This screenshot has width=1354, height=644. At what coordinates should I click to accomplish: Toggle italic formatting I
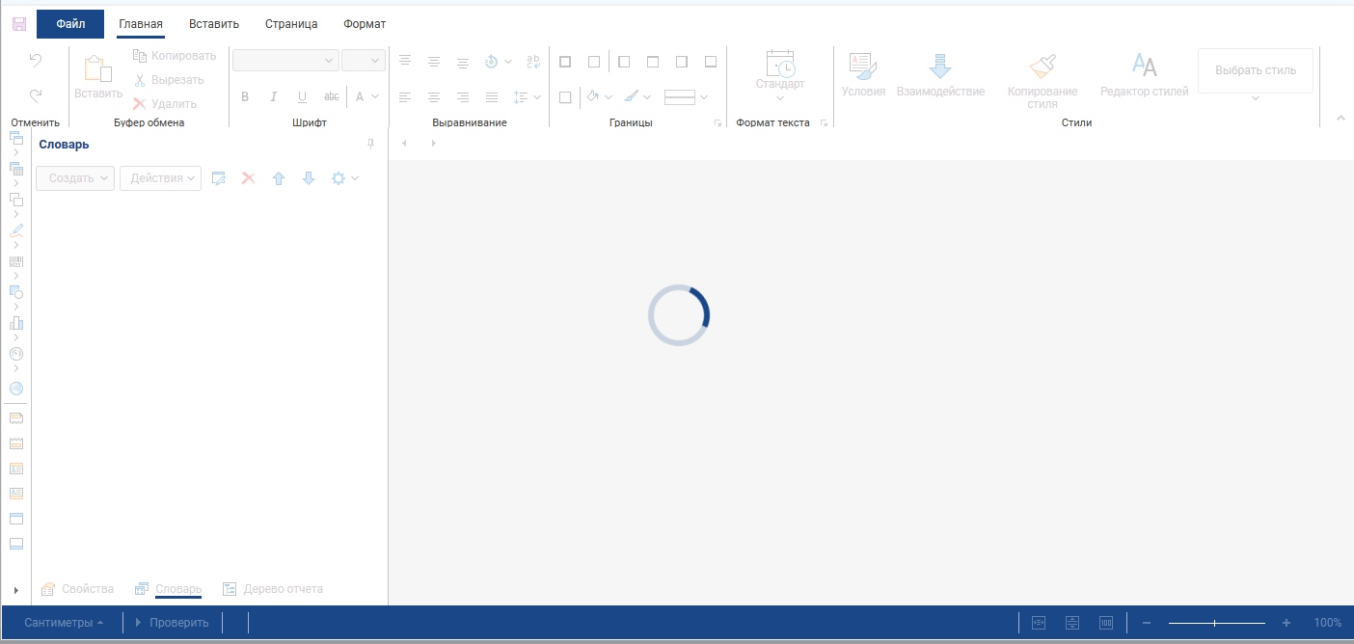(x=273, y=96)
